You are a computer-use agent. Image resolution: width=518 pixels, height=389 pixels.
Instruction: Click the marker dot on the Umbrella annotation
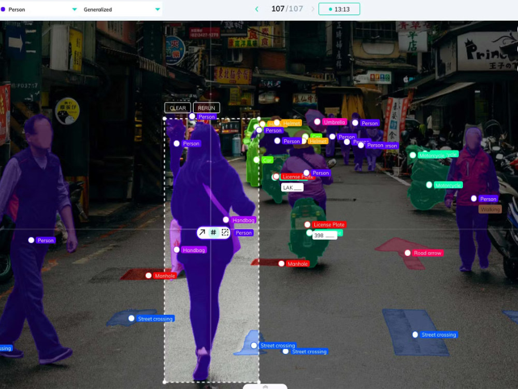(318, 122)
